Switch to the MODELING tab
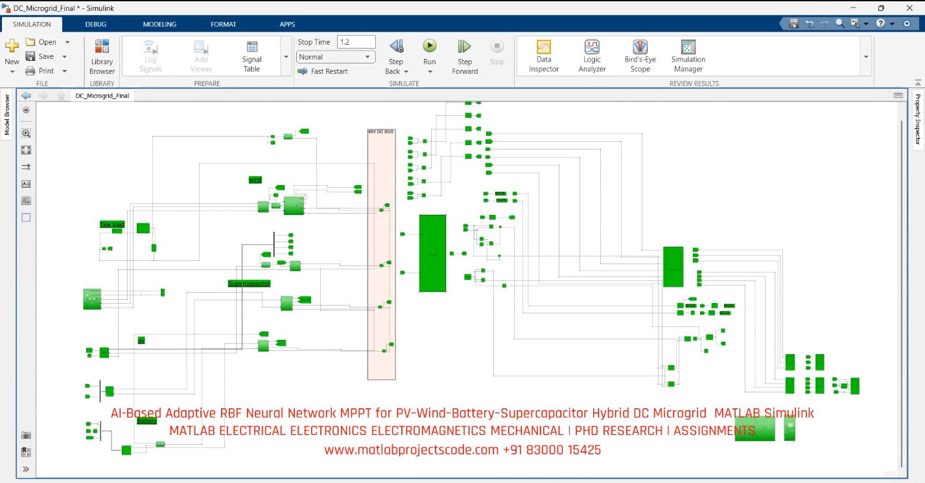925x483 pixels. coord(159,25)
